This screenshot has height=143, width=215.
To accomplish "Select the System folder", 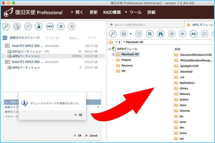I will (x=181, y=100).
